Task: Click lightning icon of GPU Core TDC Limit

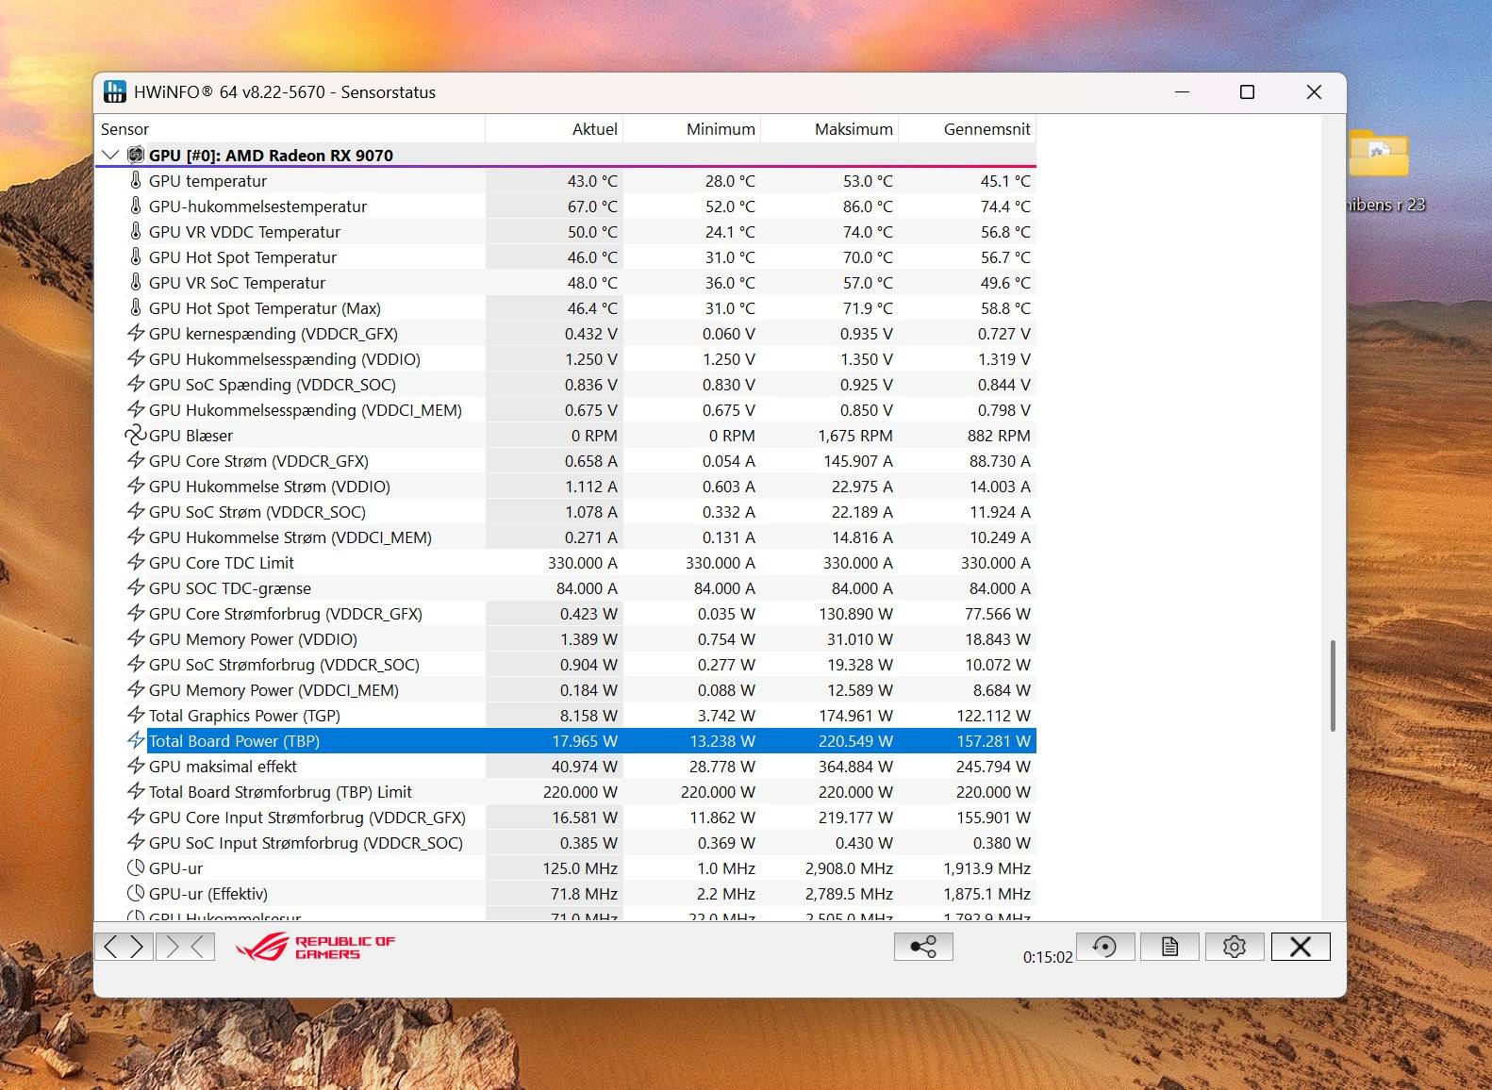Action: [136, 562]
